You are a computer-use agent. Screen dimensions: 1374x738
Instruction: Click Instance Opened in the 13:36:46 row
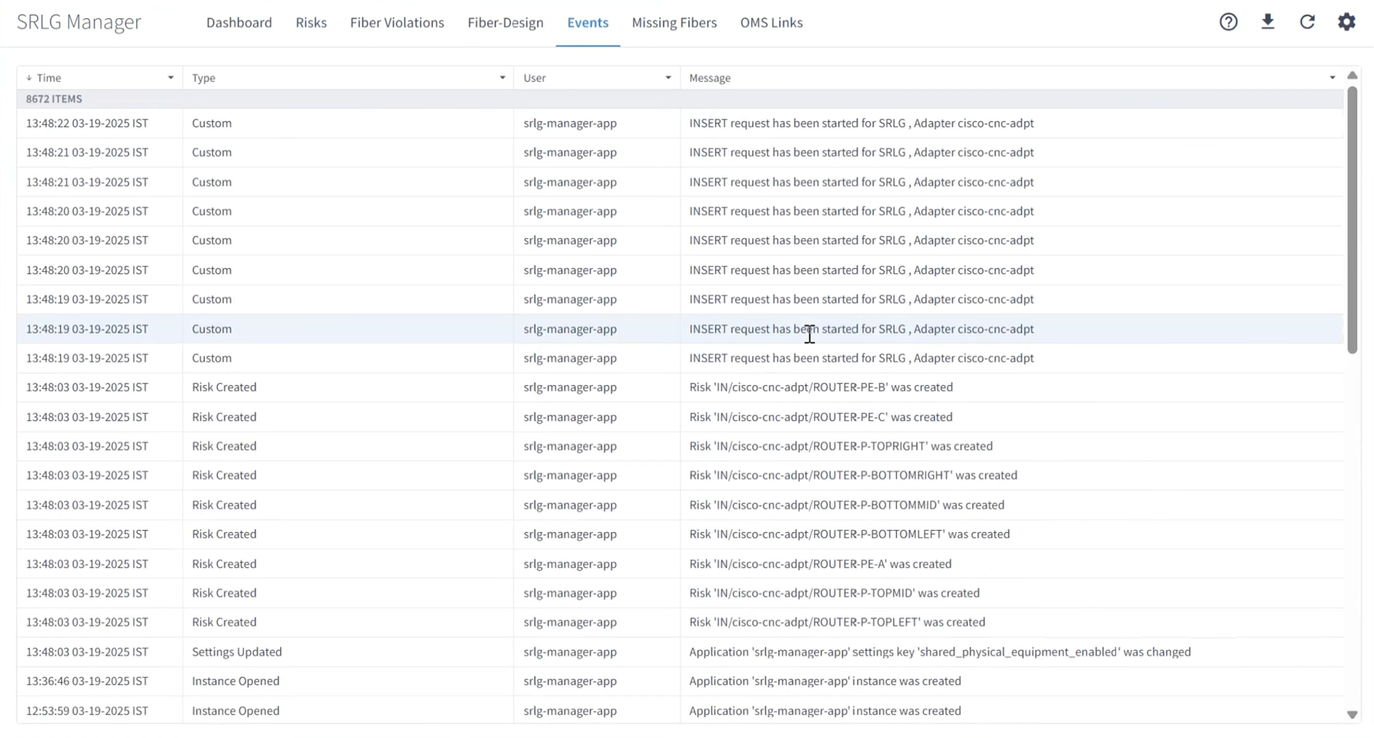235,681
